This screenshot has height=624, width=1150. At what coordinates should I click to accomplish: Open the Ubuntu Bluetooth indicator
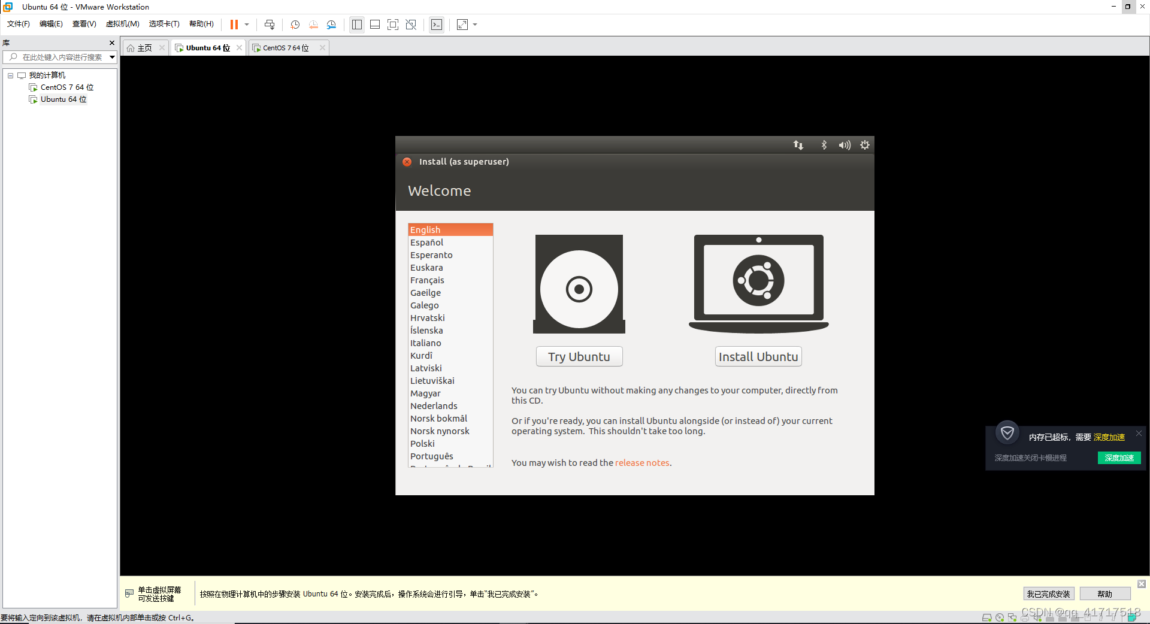point(824,145)
